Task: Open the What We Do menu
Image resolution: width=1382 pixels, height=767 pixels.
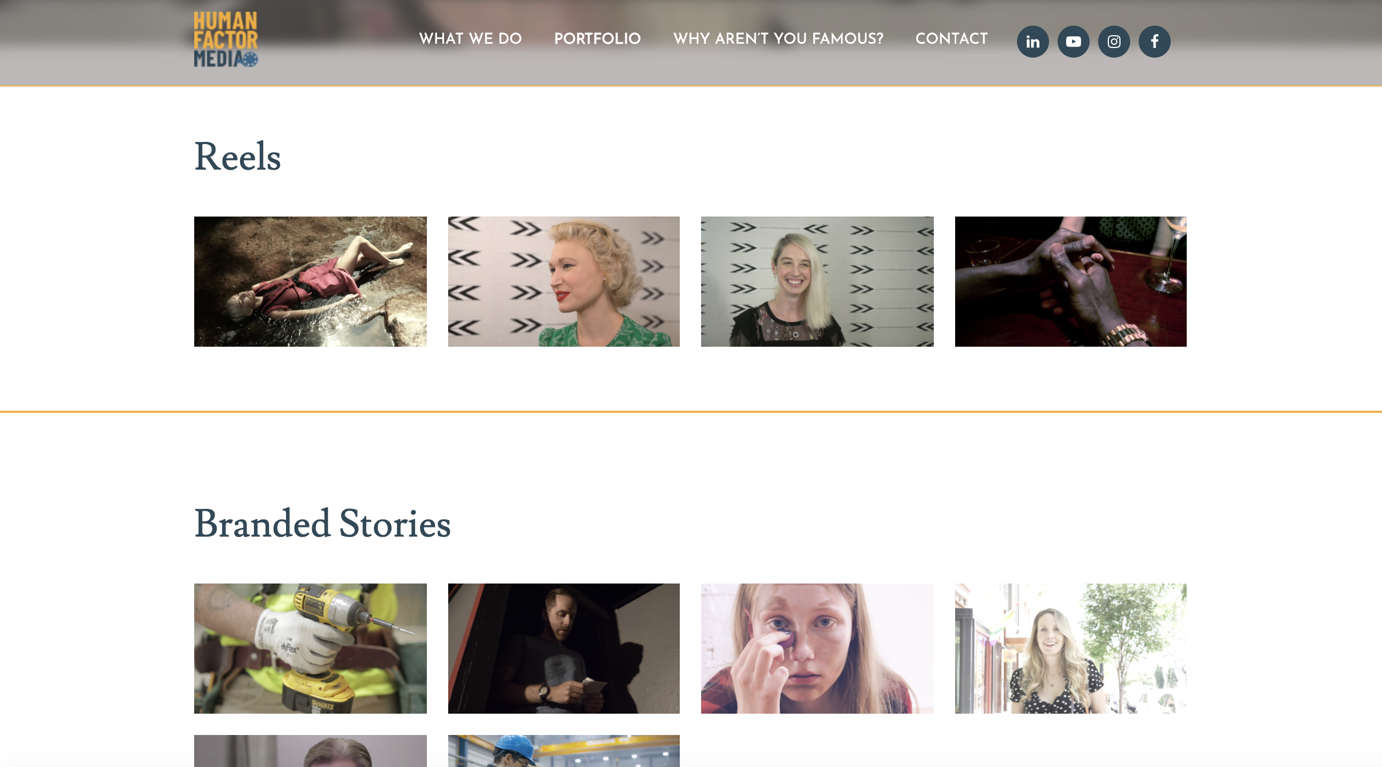Action: tap(470, 38)
